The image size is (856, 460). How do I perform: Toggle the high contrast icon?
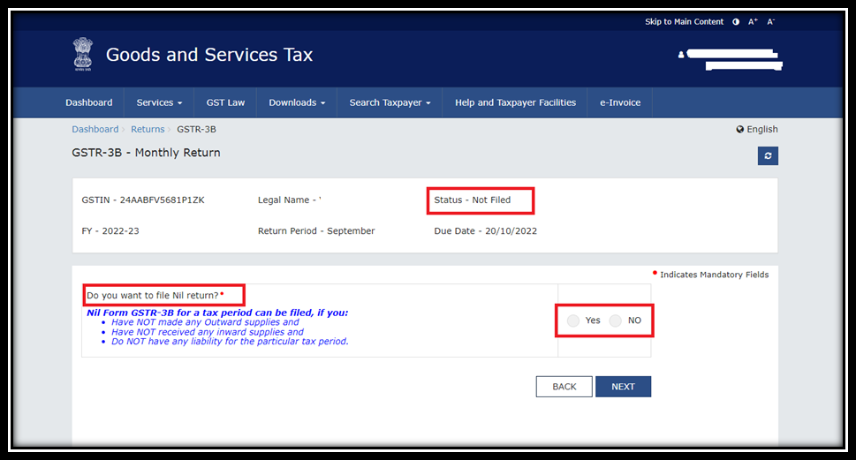736,22
